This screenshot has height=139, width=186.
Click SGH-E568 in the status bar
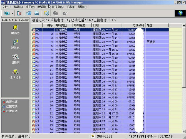[x=105, y=136]
